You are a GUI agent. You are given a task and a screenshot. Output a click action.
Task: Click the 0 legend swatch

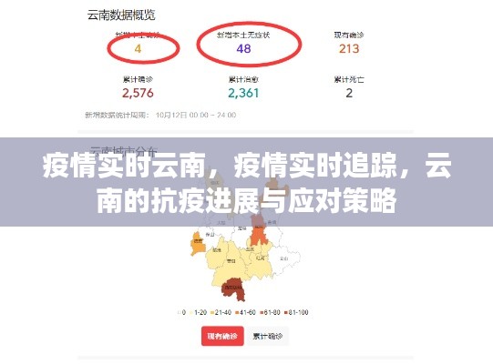(181, 312)
